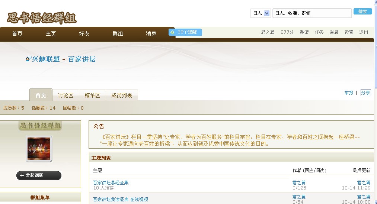Switch to the 精华区 tab

click(x=92, y=95)
